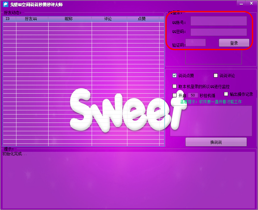
Task: Click the ID column header
Action: click(10, 19)
